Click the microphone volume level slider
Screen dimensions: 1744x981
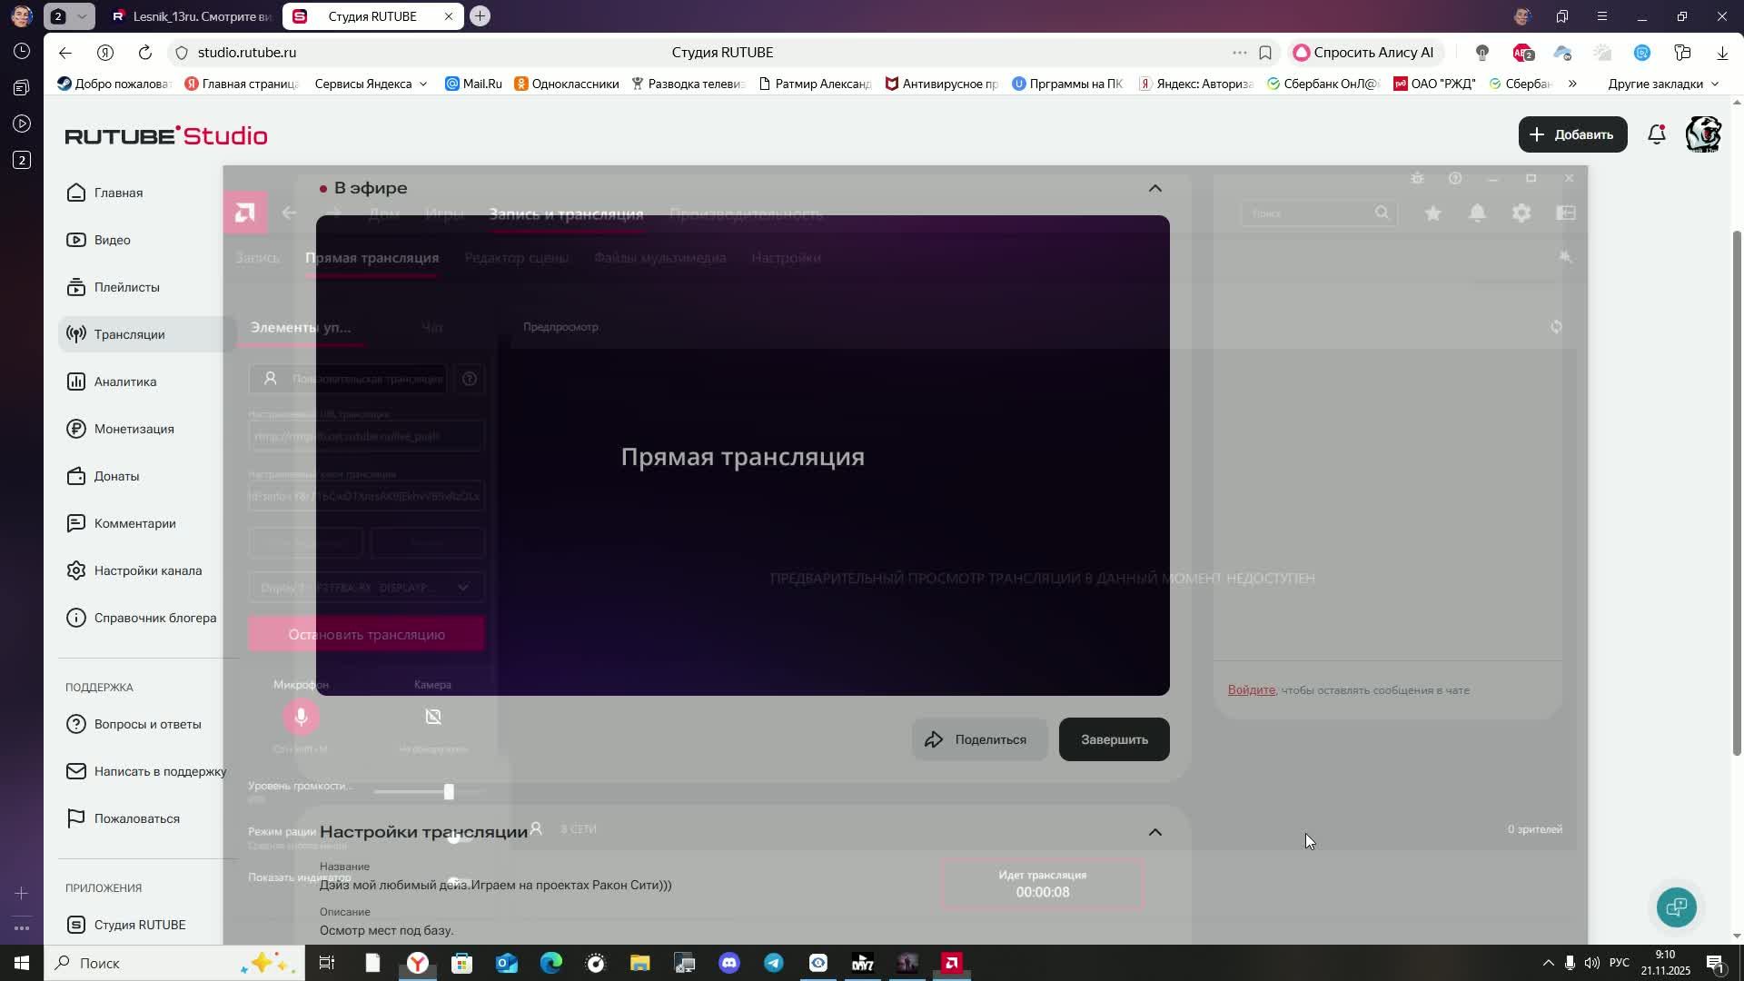pos(448,792)
